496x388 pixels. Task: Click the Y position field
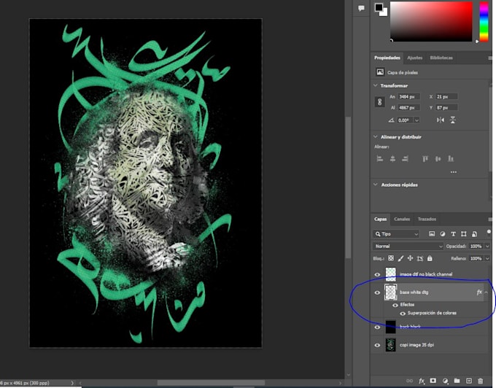point(446,108)
